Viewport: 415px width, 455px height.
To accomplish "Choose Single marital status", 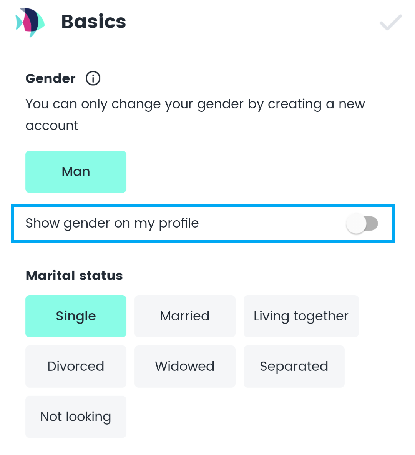I will coord(76,316).
